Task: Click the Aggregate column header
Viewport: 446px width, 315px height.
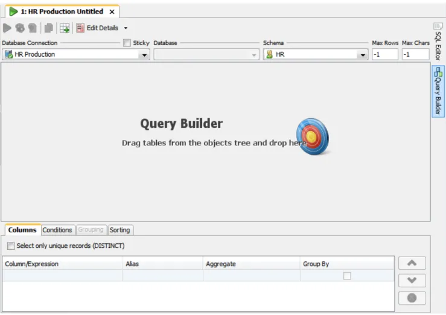Action: (x=252, y=264)
